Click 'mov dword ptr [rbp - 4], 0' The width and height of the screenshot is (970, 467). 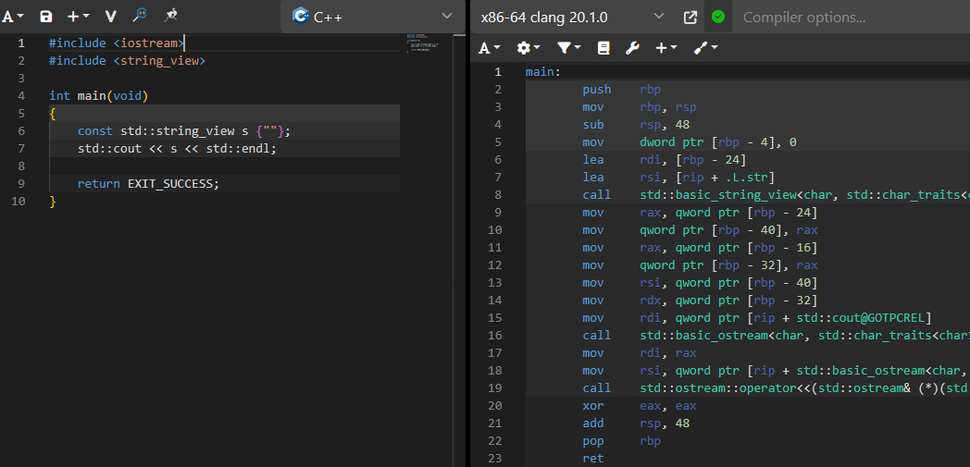[x=690, y=142]
